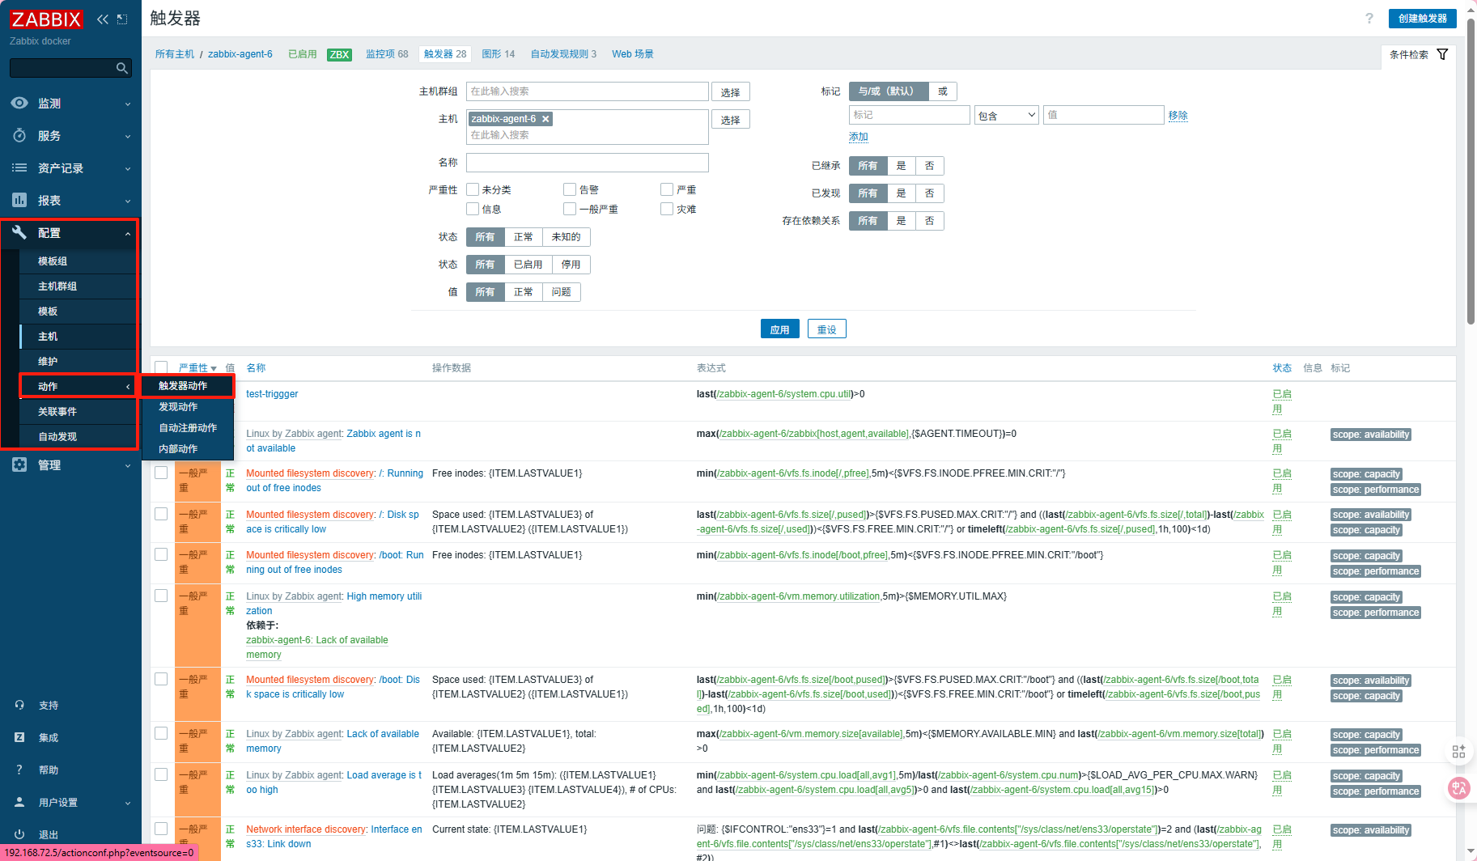
Task: Click the 名称 filter input field
Action: [588, 163]
